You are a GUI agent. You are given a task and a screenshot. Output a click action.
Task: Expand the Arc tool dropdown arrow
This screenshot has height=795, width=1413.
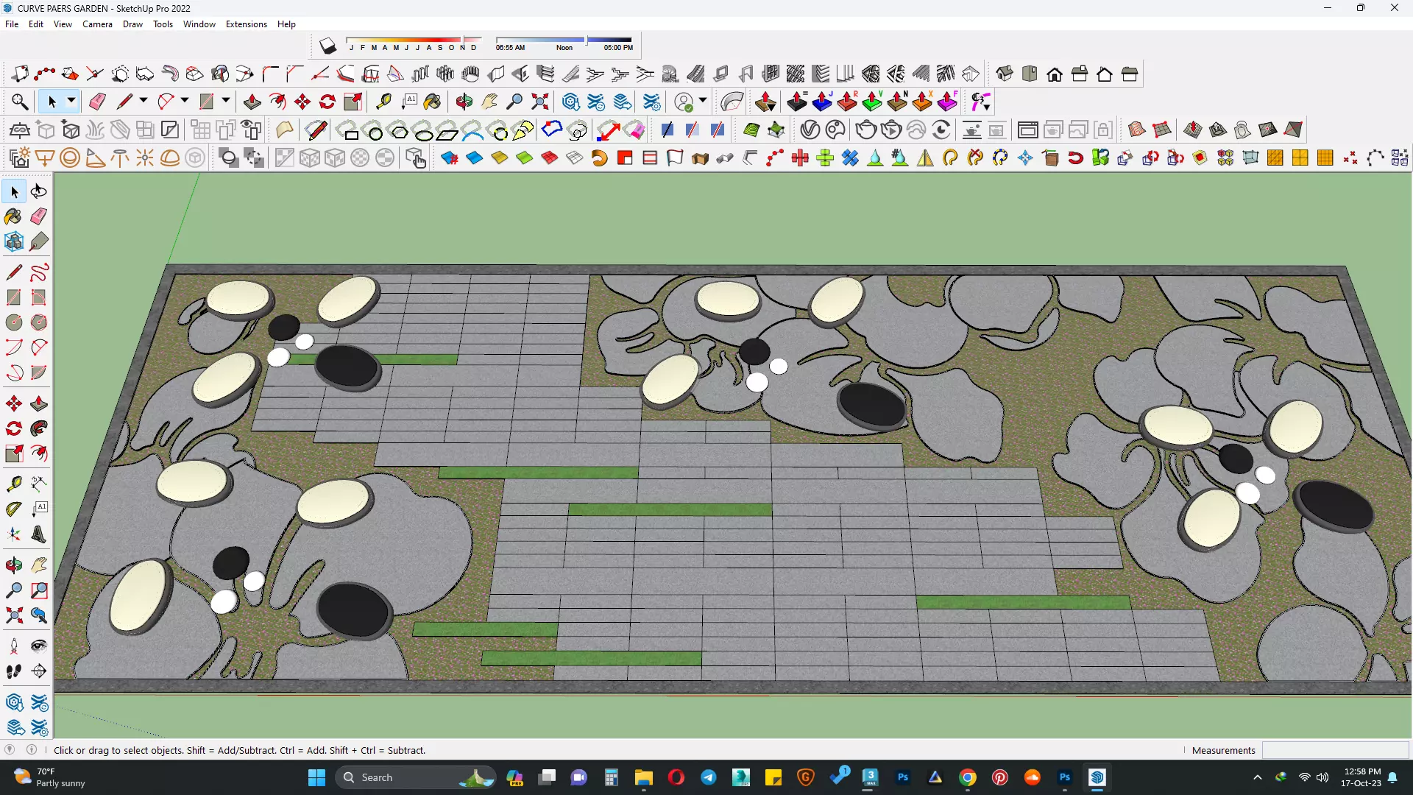[x=185, y=101]
